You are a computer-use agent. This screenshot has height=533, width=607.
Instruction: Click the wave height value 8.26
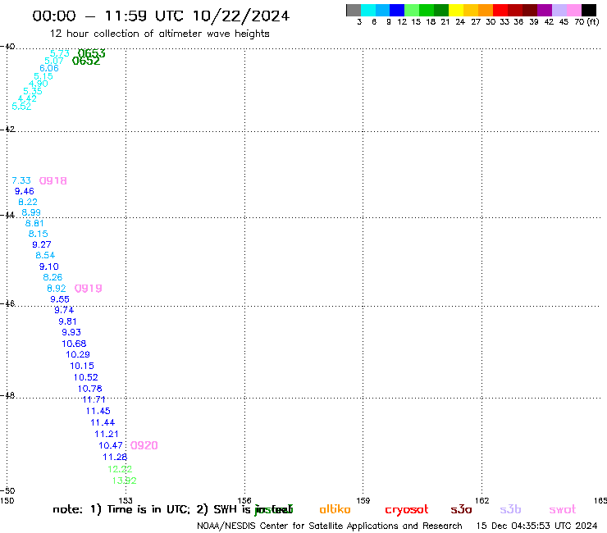coord(52,277)
